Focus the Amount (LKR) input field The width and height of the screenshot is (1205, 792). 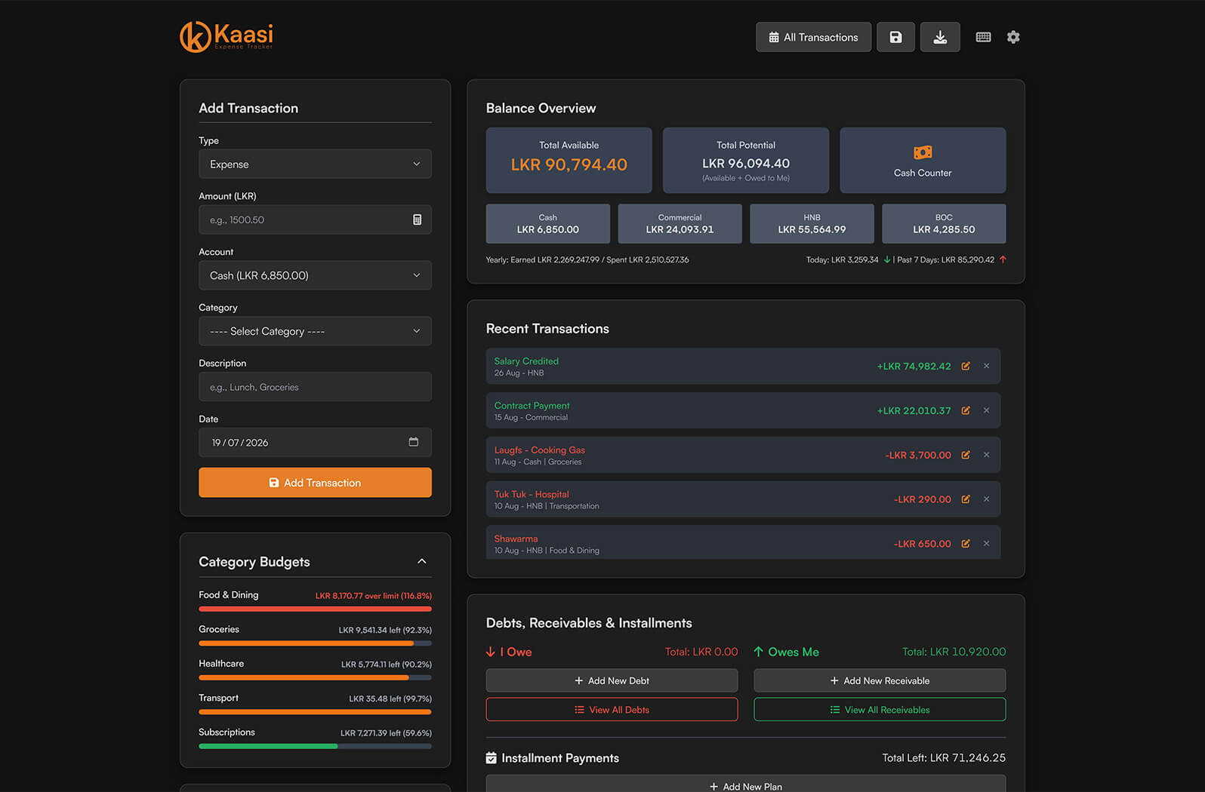pyautogui.click(x=315, y=219)
